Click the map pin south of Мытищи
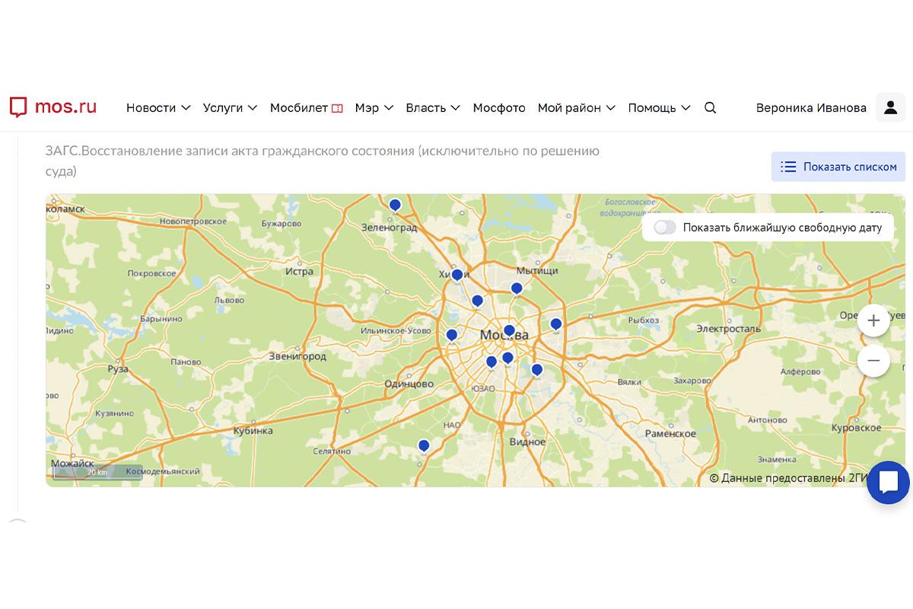 [517, 289]
